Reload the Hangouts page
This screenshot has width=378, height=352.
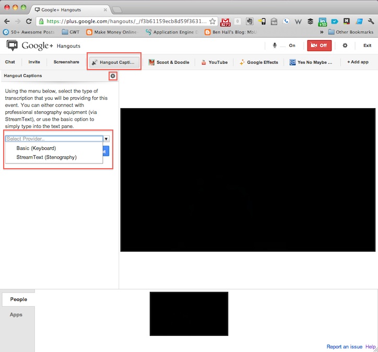(x=29, y=21)
